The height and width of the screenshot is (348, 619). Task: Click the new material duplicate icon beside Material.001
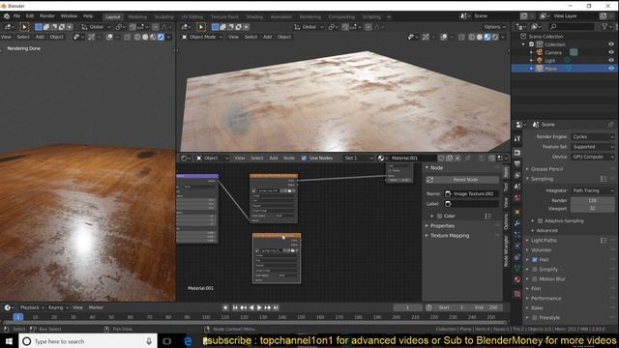[x=449, y=158]
